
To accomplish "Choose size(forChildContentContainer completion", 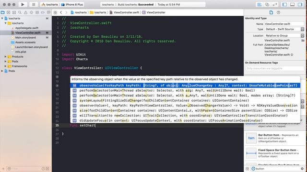I will (185, 110).
